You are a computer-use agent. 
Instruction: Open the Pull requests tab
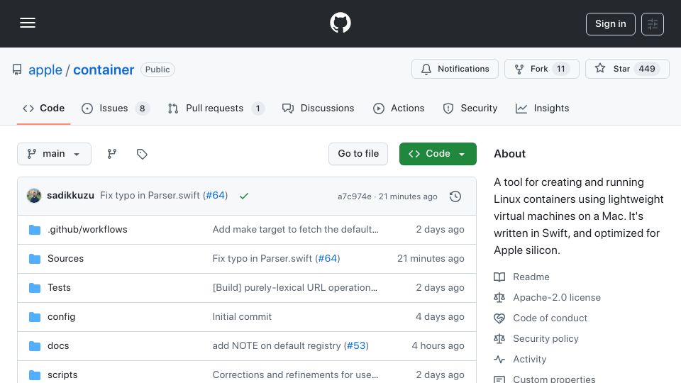[216, 108]
